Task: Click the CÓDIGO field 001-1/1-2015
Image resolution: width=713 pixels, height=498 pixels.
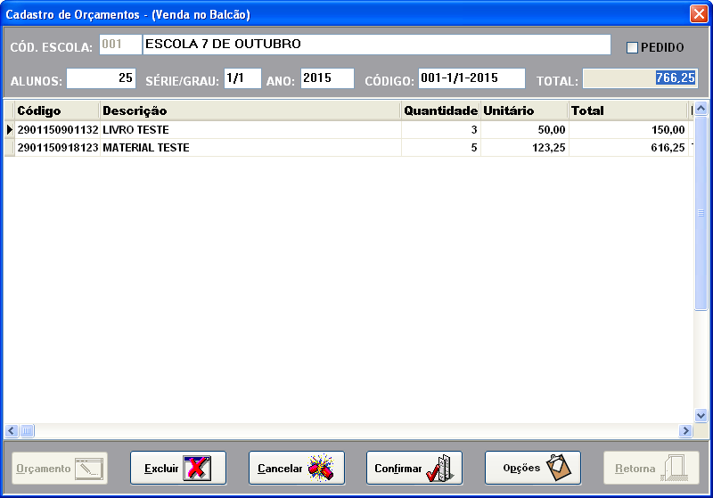Action: [471, 78]
